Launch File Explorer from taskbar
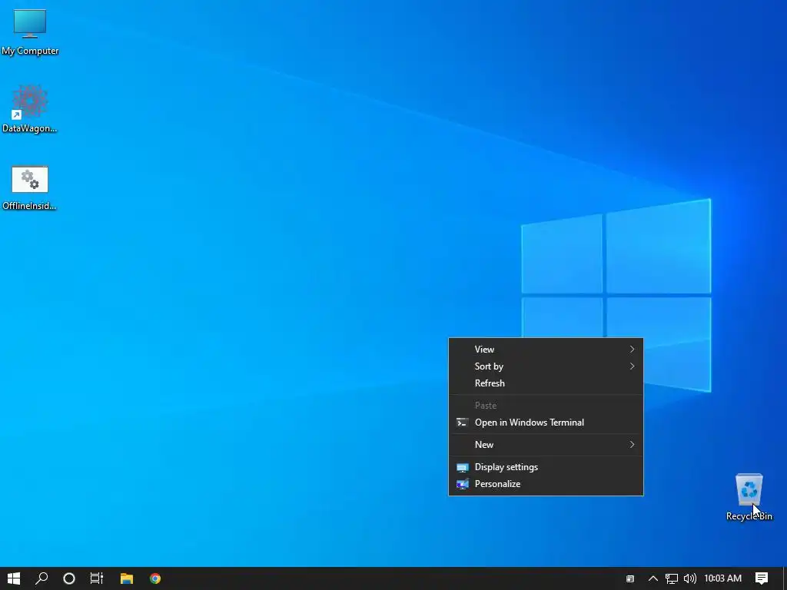This screenshot has width=787, height=590. [x=127, y=578]
